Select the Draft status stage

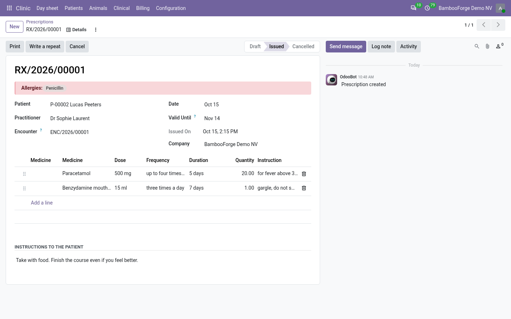[x=255, y=46]
